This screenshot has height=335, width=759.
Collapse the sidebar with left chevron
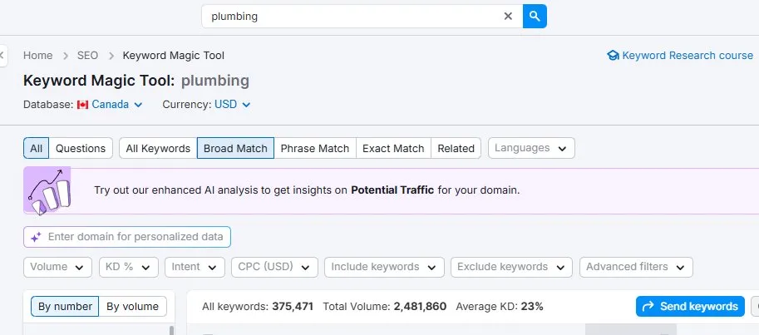(x=2, y=56)
